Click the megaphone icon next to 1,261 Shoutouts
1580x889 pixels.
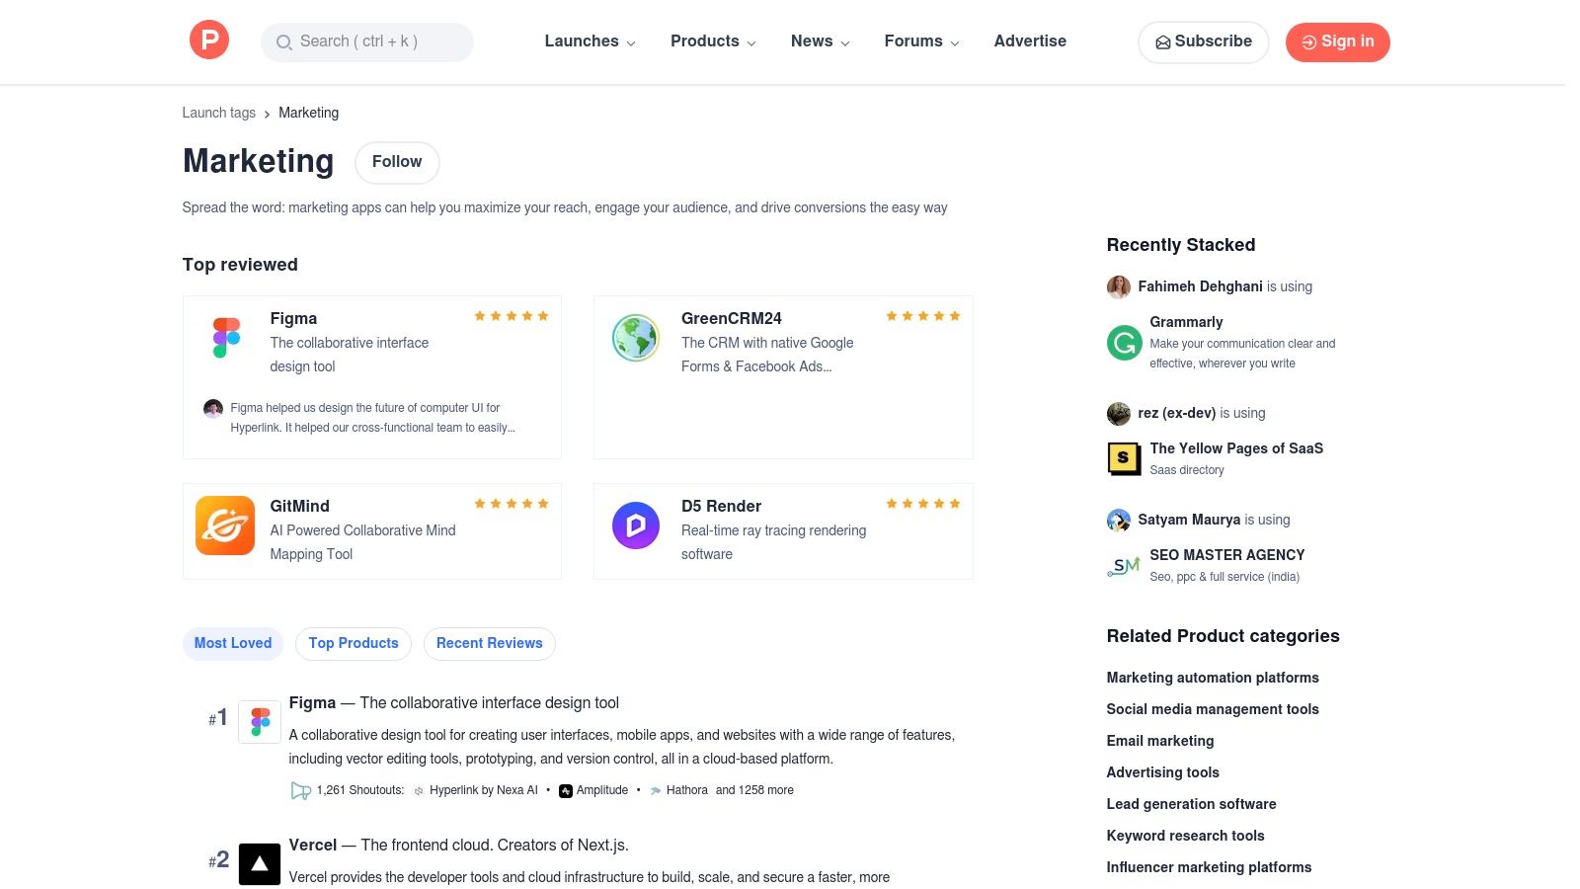(300, 790)
